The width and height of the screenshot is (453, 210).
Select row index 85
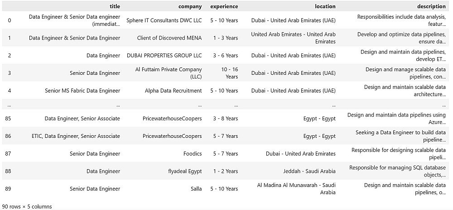tap(10, 118)
